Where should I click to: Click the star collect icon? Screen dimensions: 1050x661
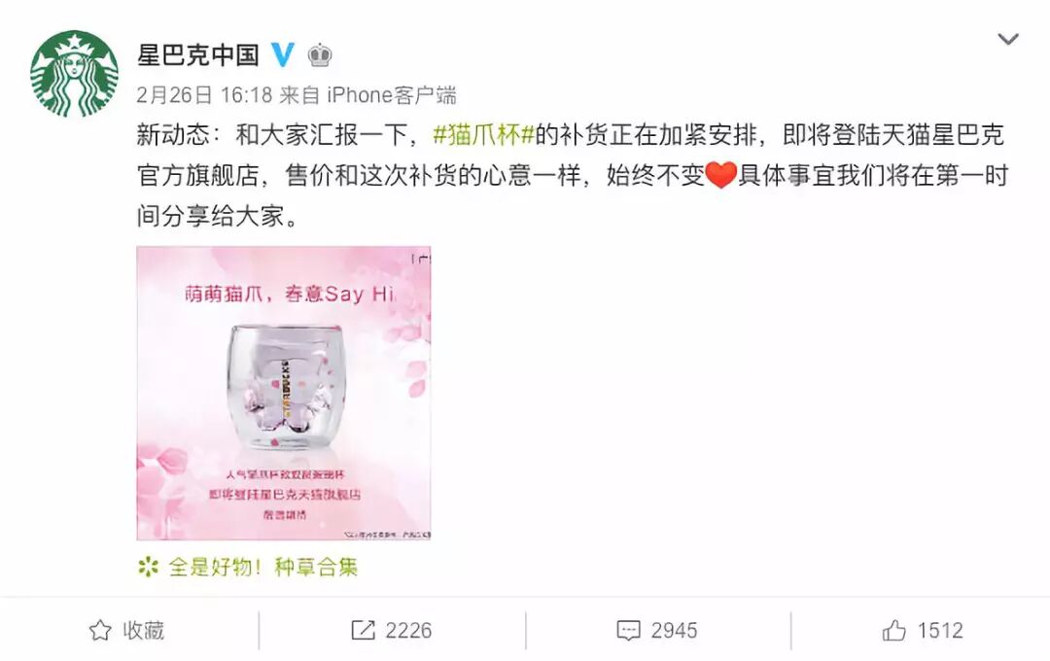pos(100,630)
